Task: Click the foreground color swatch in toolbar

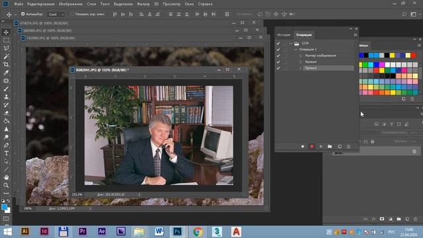Action: (5, 208)
